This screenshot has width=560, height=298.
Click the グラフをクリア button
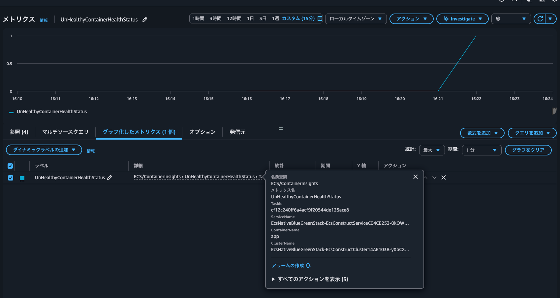528,150
